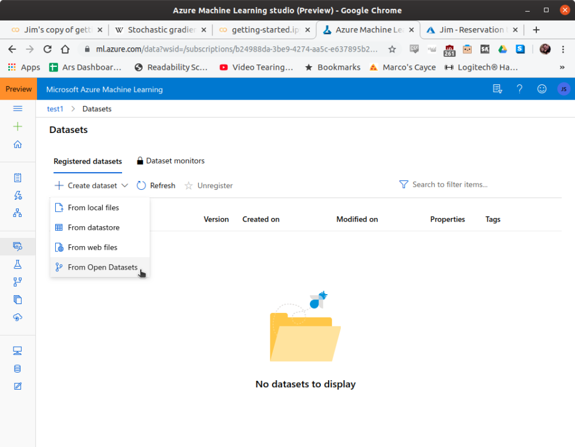This screenshot has width=575, height=447.
Task: Click the help question mark icon in the header
Action: click(519, 89)
